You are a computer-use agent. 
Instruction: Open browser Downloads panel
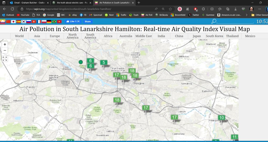click(x=236, y=9)
